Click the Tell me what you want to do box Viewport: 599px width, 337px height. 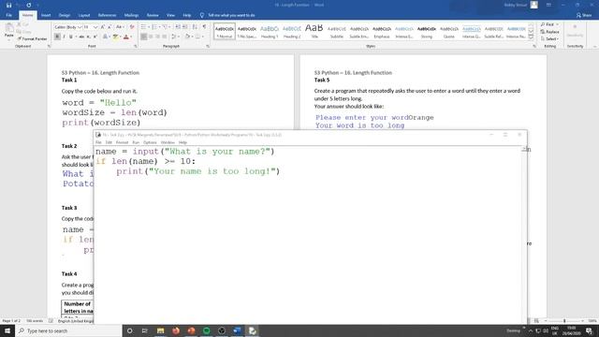[x=227, y=15]
